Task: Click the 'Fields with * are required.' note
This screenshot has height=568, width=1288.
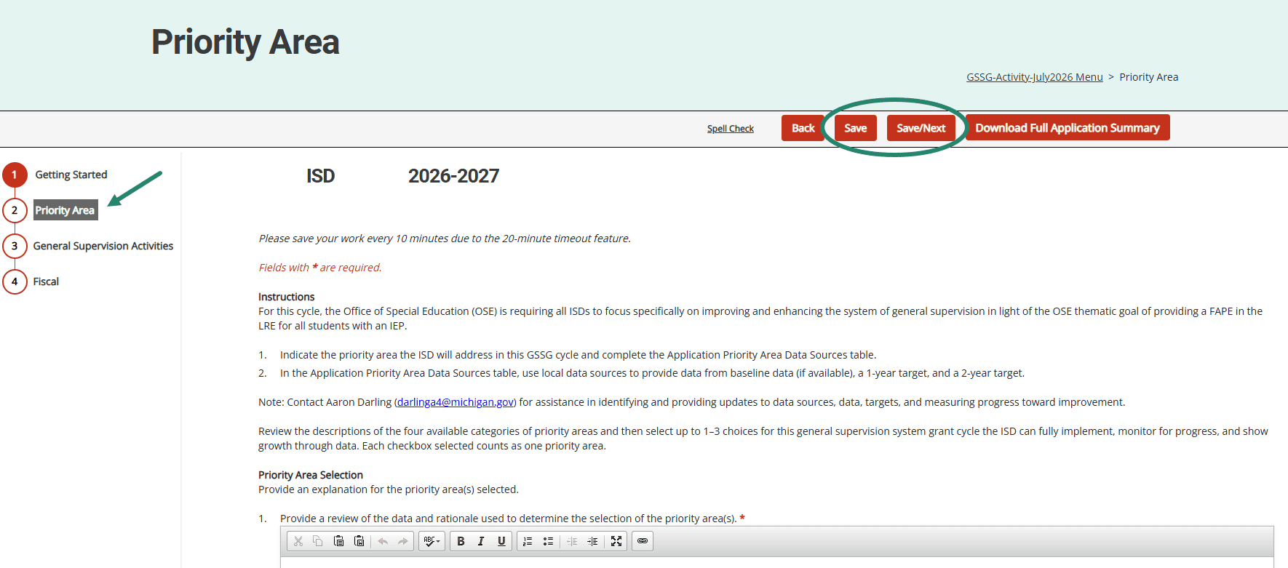Action: pos(320,268)
